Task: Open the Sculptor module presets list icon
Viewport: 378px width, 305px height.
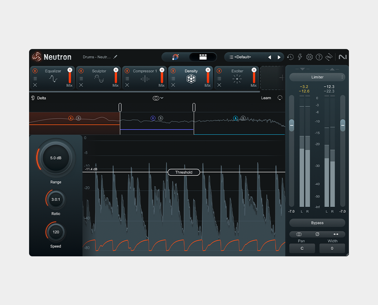Action: [x=81, y=78]
